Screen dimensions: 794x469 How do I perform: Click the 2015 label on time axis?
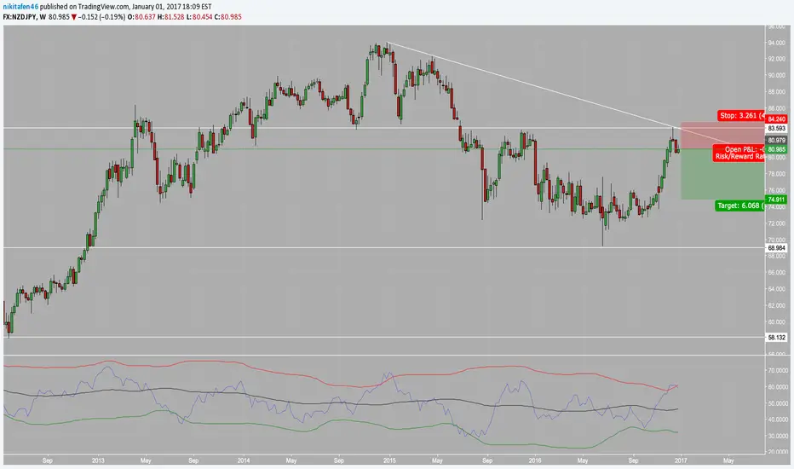coord(389,460)
